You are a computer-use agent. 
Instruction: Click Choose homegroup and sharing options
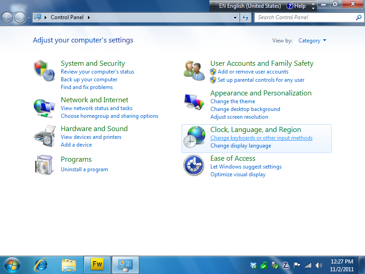tap(109, 116)
